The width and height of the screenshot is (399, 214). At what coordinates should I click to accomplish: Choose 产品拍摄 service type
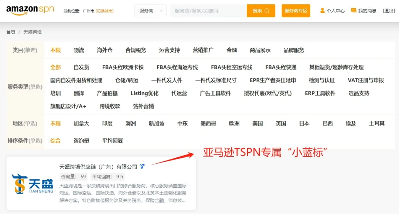[x=108, y=93]
